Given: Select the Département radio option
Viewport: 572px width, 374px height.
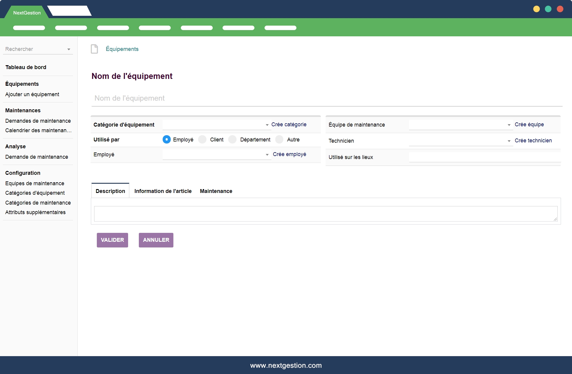Looking at the screenshot, I should click(232, 139).
